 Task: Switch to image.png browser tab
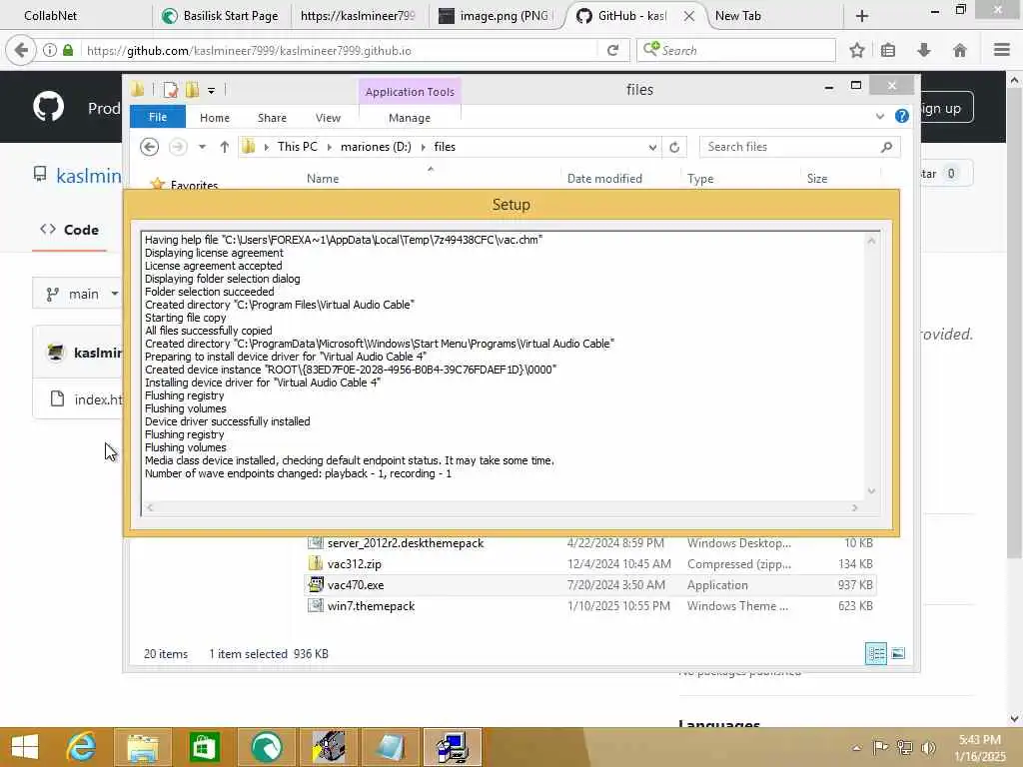(494, 16)
